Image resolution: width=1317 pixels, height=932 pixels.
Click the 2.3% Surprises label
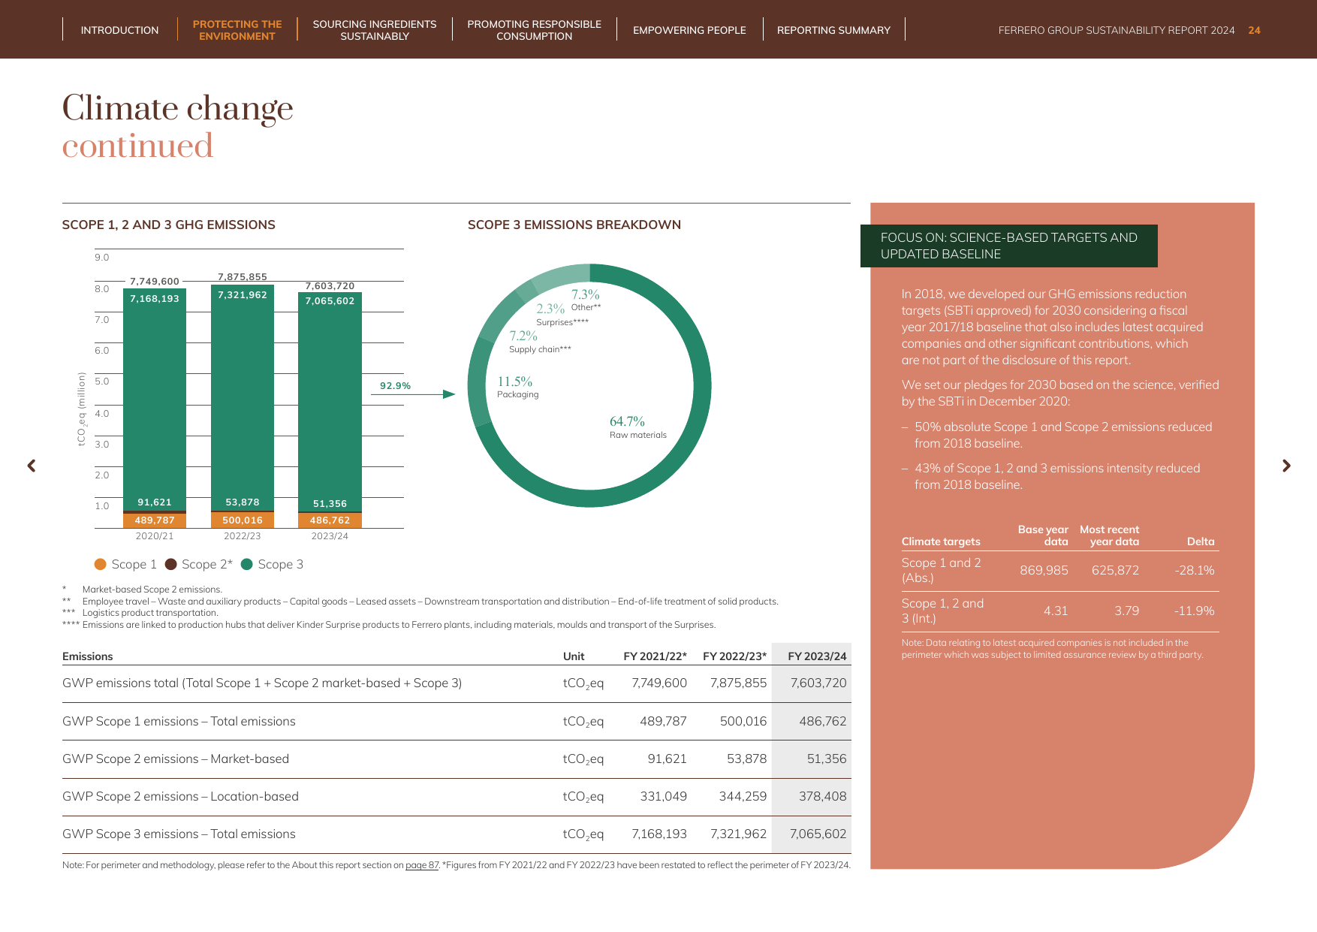pyautogui.click(x=562, y=314)
